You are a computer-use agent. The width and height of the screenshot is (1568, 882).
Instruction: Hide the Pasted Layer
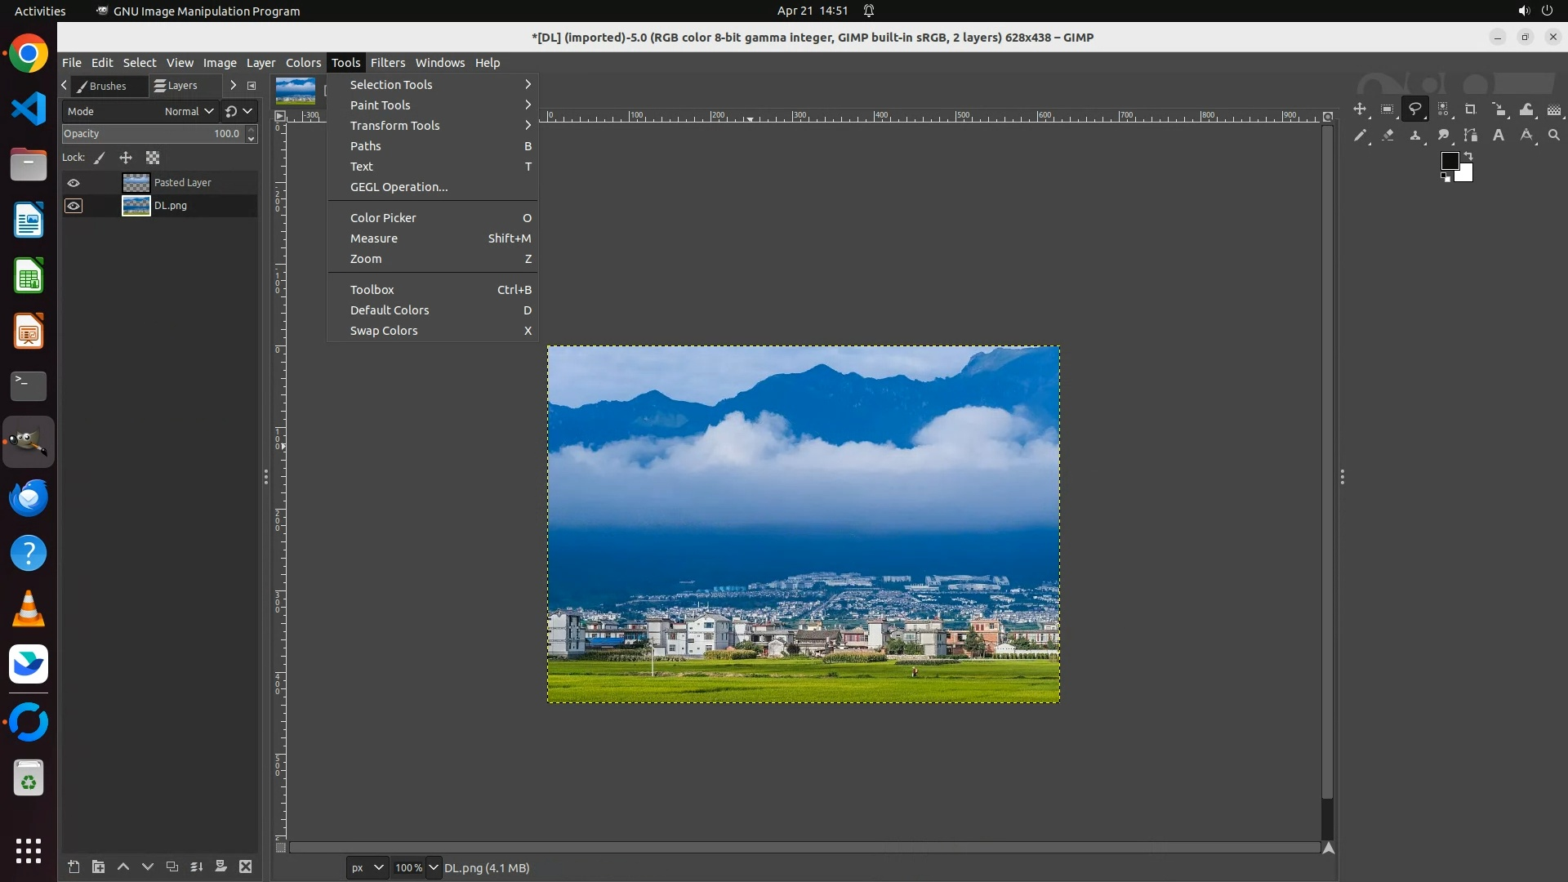(73, 183)
